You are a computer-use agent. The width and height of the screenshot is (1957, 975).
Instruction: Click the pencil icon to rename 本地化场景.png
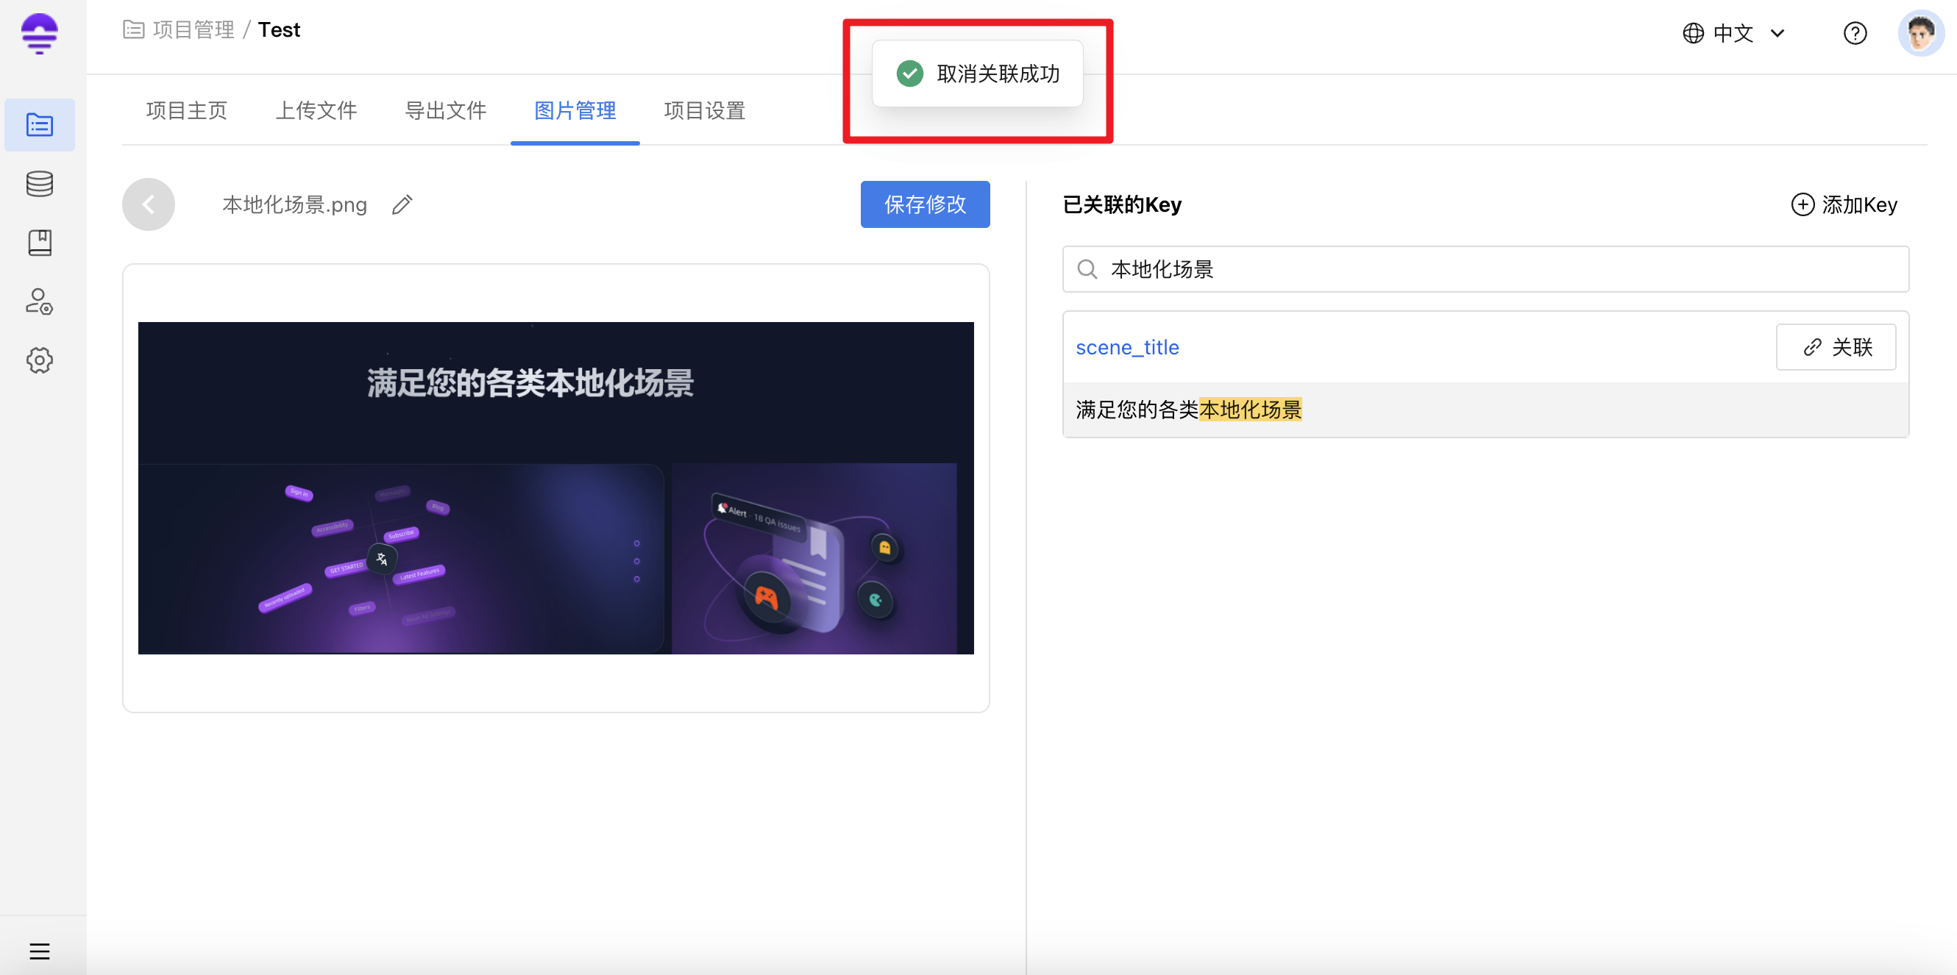coord(402,204)
